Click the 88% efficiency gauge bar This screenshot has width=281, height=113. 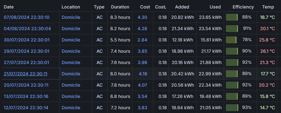[232, 17]
